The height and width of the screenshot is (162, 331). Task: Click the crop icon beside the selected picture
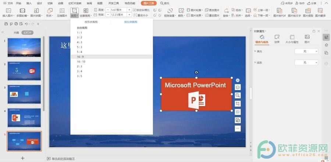point(238,104)
